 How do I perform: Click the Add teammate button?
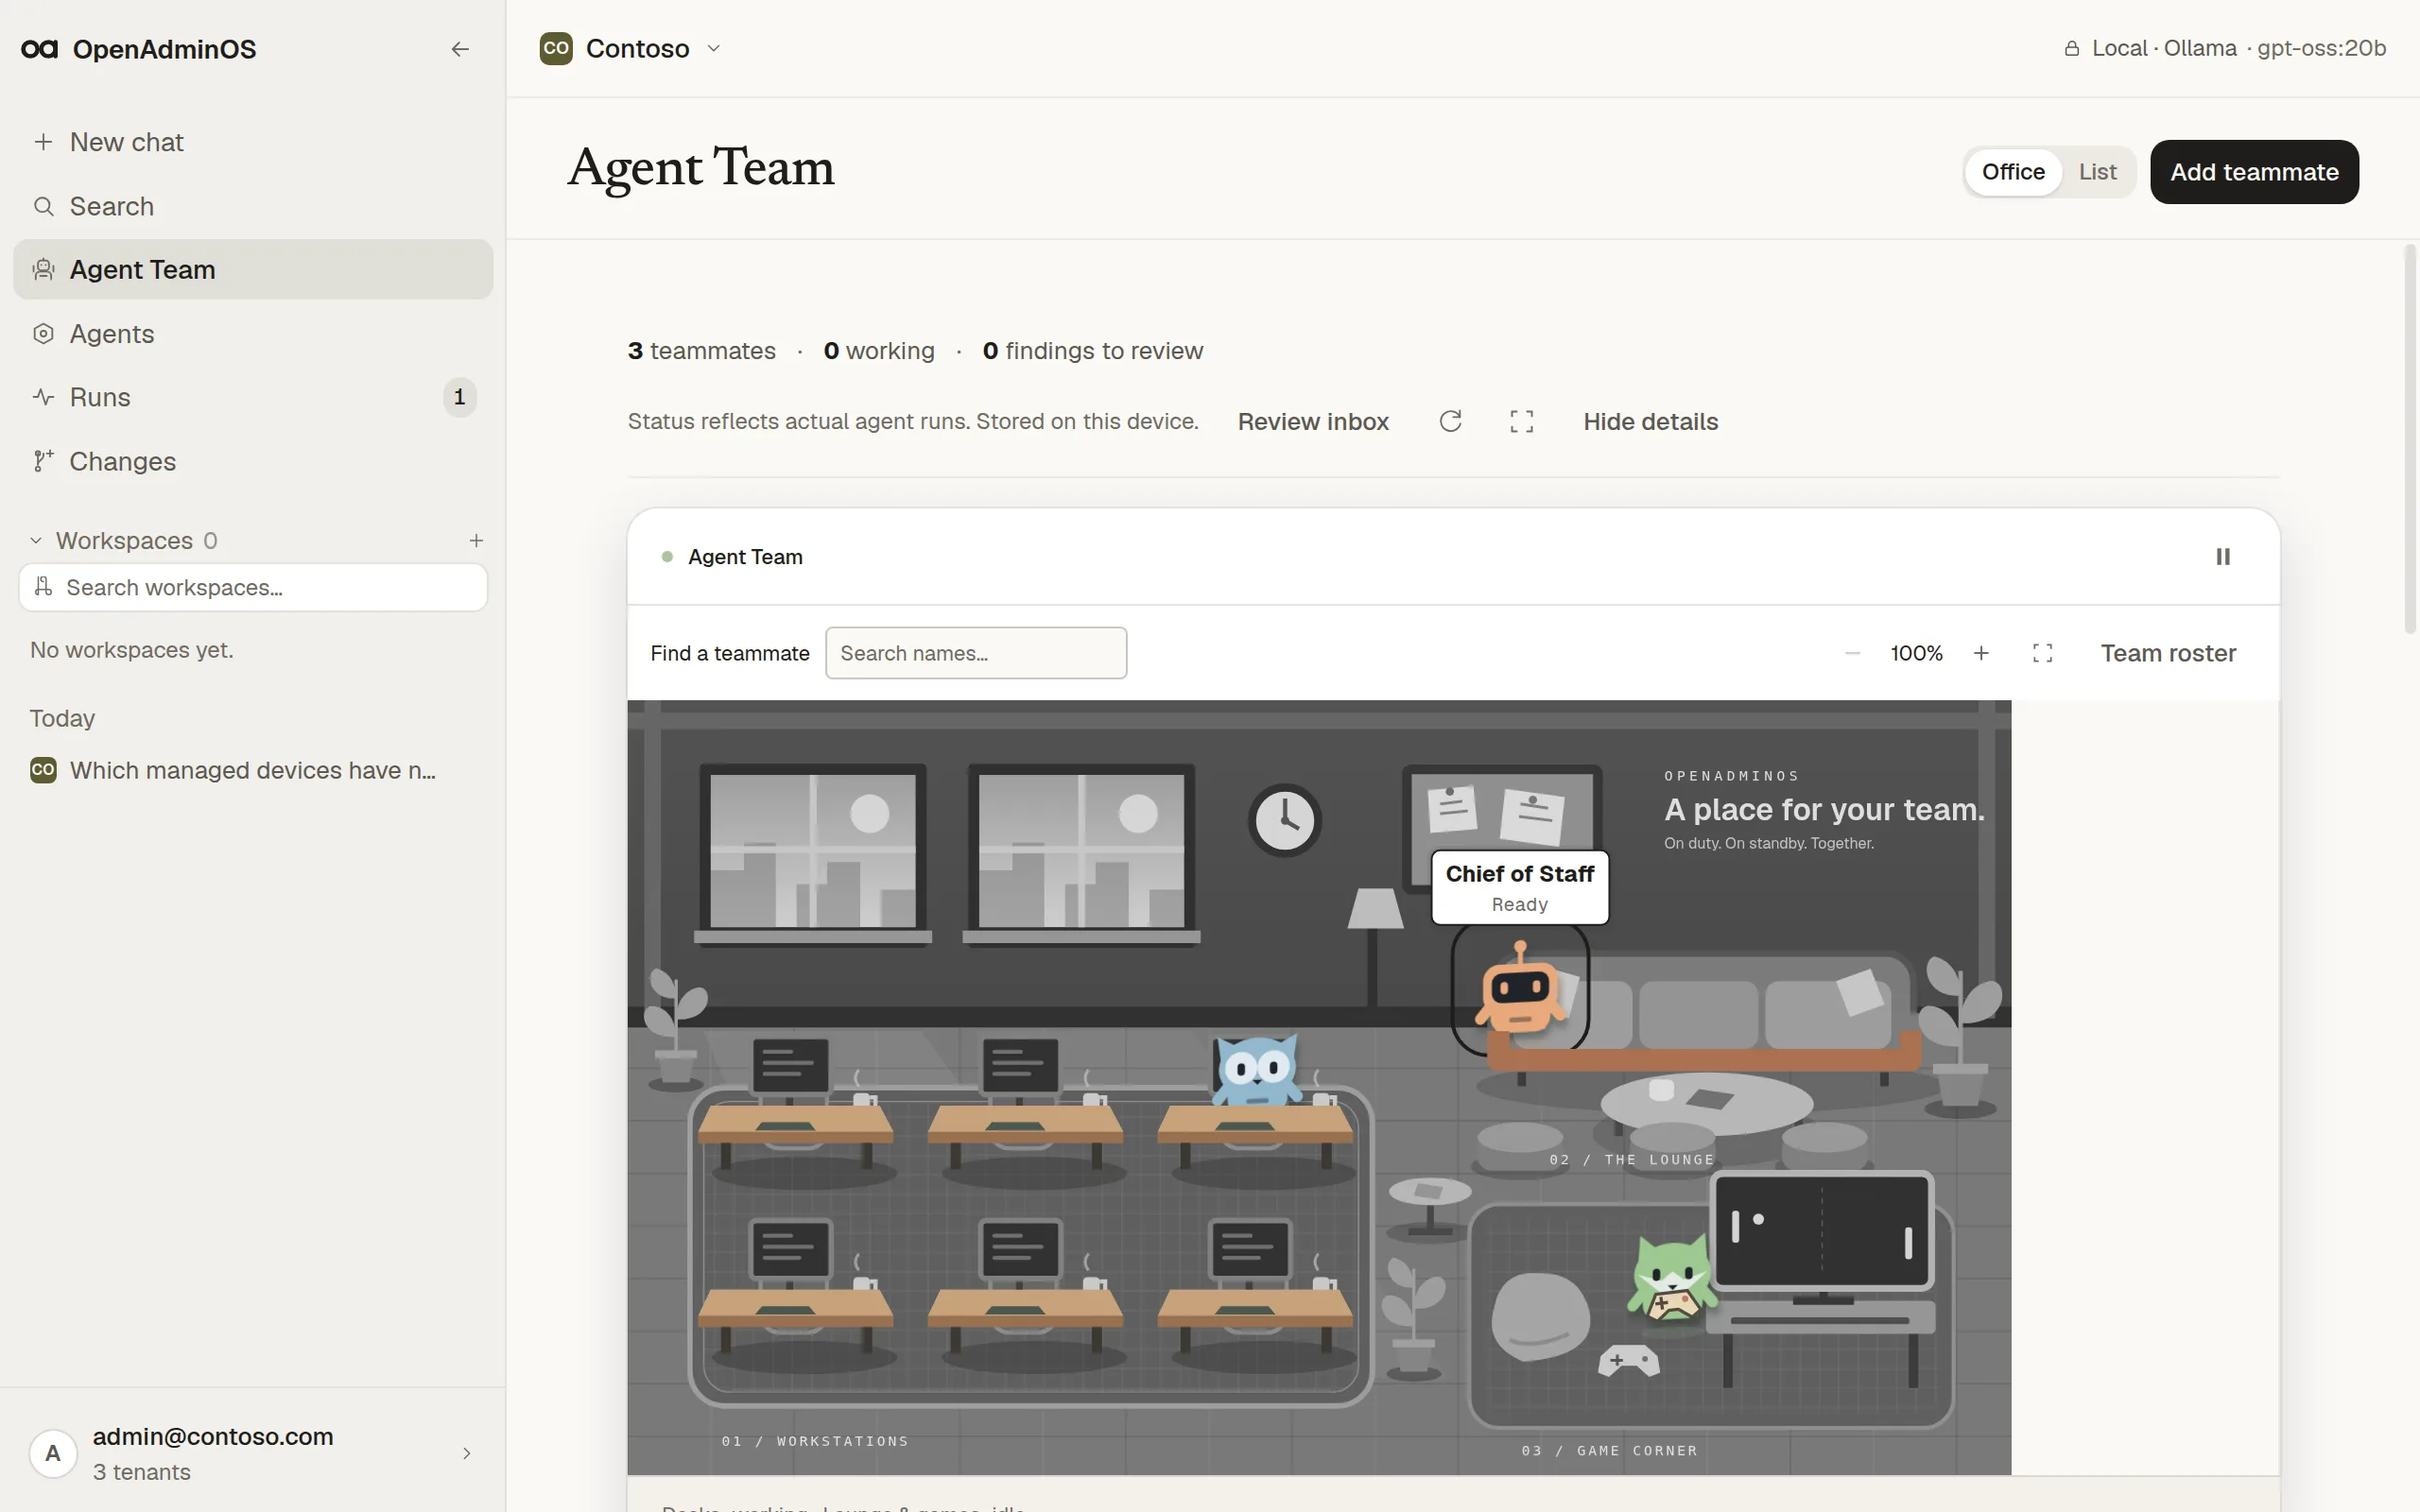tap(2254, 172)
